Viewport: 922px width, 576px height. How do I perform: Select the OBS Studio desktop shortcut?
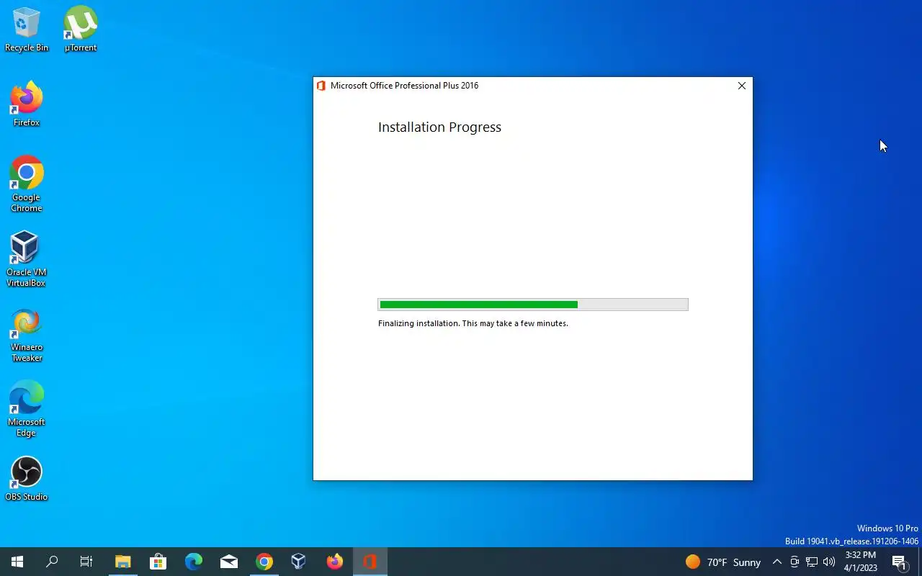click(x=27, y=479)
